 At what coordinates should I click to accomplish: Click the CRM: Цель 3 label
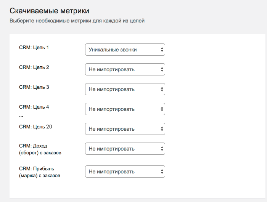pos(34,87)
